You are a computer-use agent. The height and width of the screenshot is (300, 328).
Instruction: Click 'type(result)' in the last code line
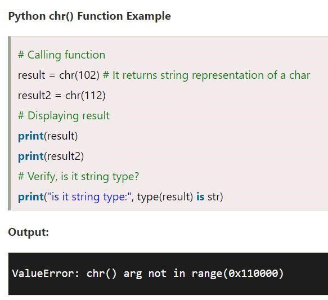165,197
